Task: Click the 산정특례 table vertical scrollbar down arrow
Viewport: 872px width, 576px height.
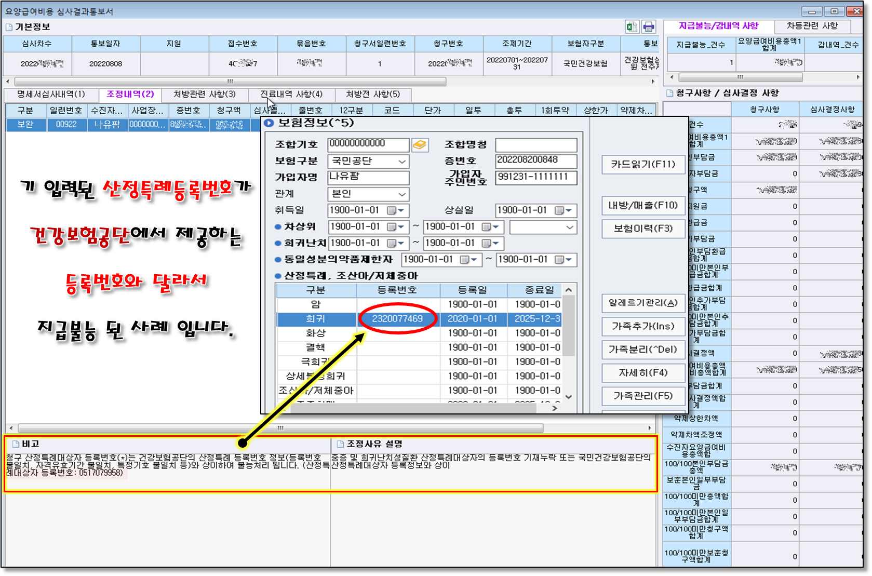Action: coord(569,397)
